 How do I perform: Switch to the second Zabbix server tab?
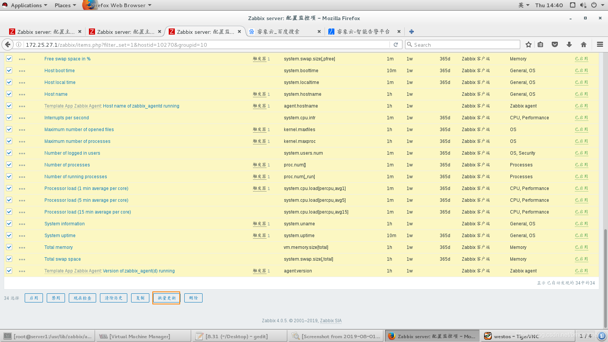[x=125, y=32]
